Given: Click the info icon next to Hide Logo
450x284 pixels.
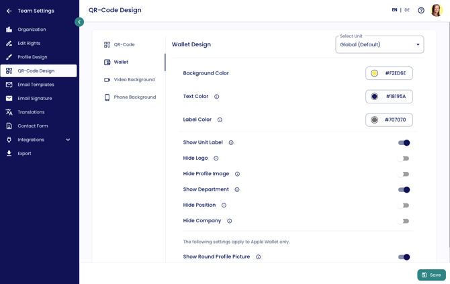Looking at the screenshot, I should [x=216, y=158].
